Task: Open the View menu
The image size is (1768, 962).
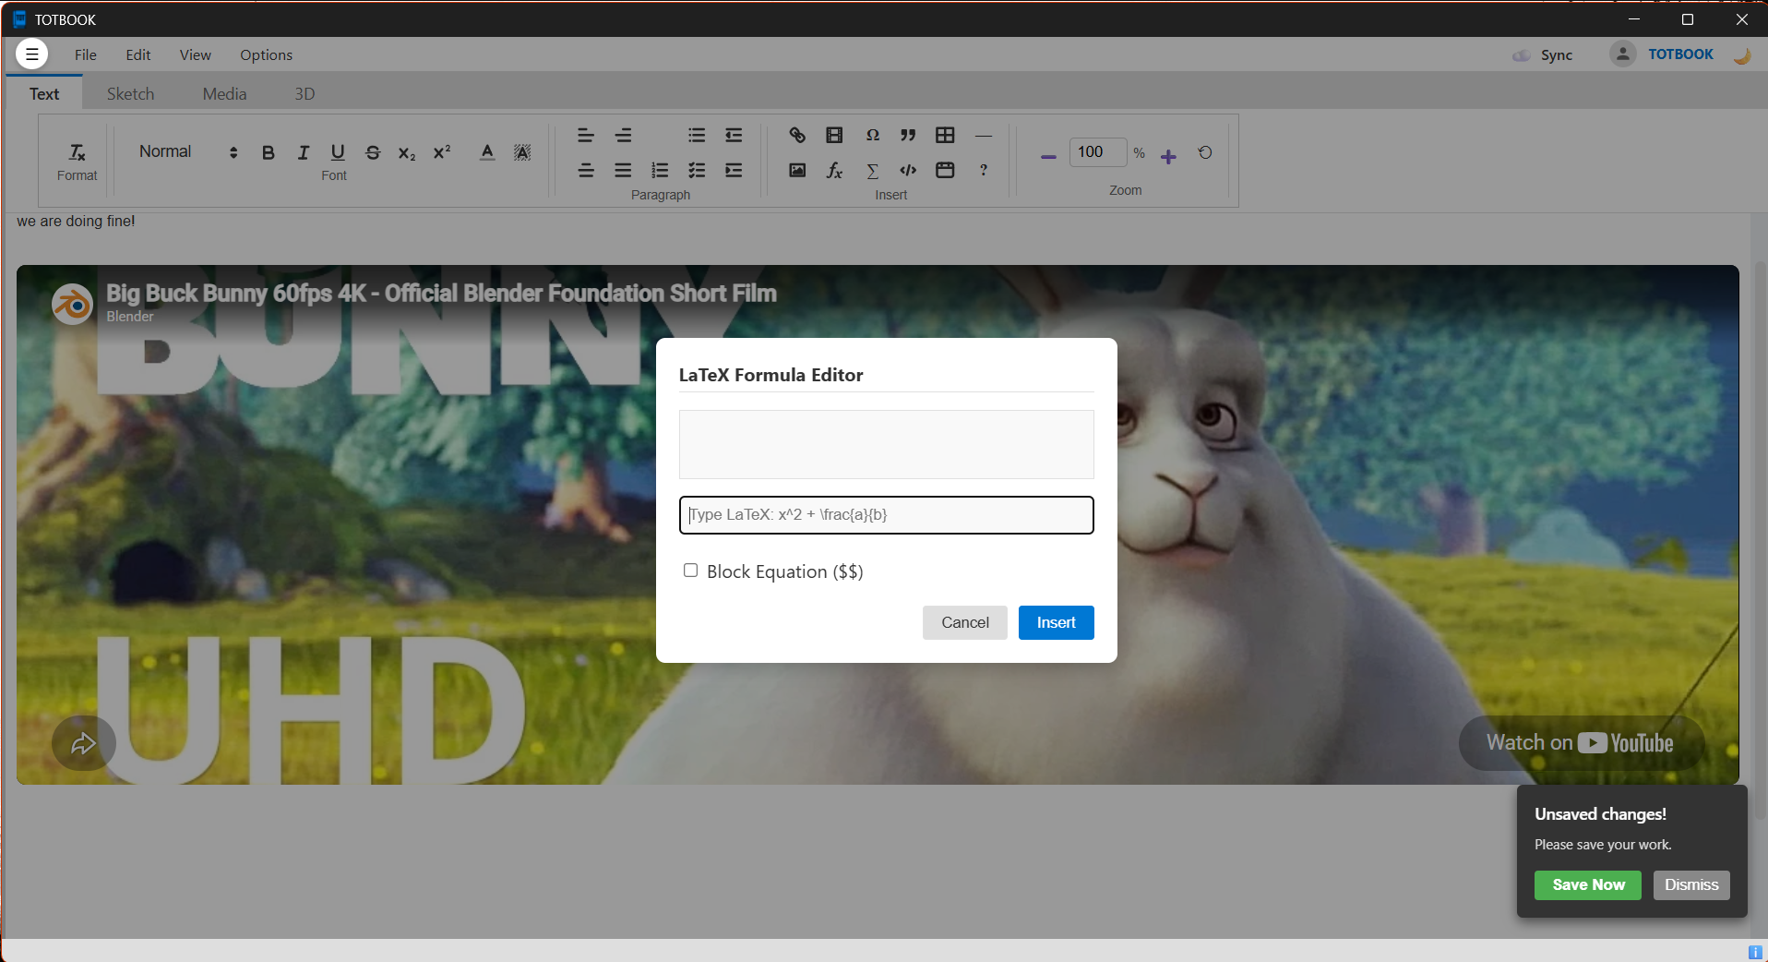Action: point(195,54)
